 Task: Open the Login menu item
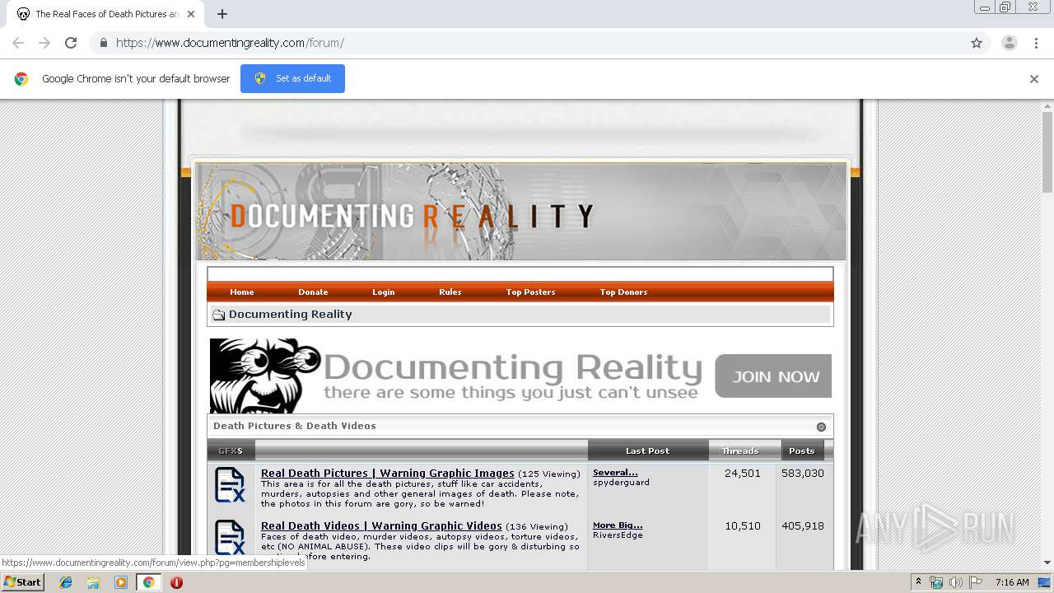(x=383, y=292)
